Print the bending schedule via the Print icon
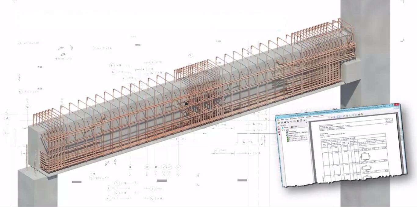Viewport: 417px width, 207px height. tap(285, 122)
